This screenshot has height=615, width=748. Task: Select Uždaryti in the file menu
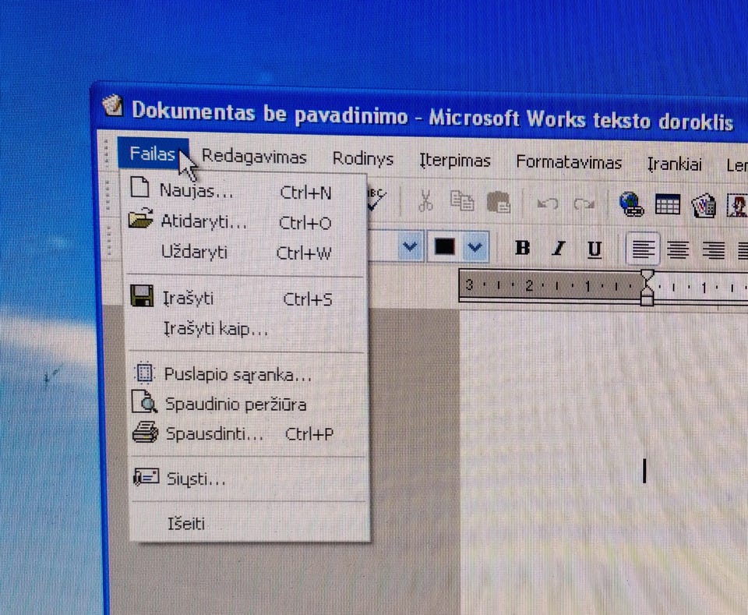click(247, 252)
